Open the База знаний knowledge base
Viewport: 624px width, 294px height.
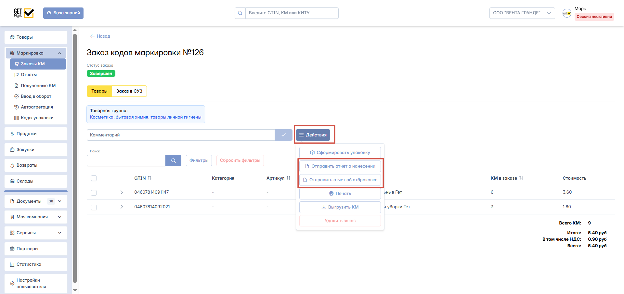pos(63,13)
